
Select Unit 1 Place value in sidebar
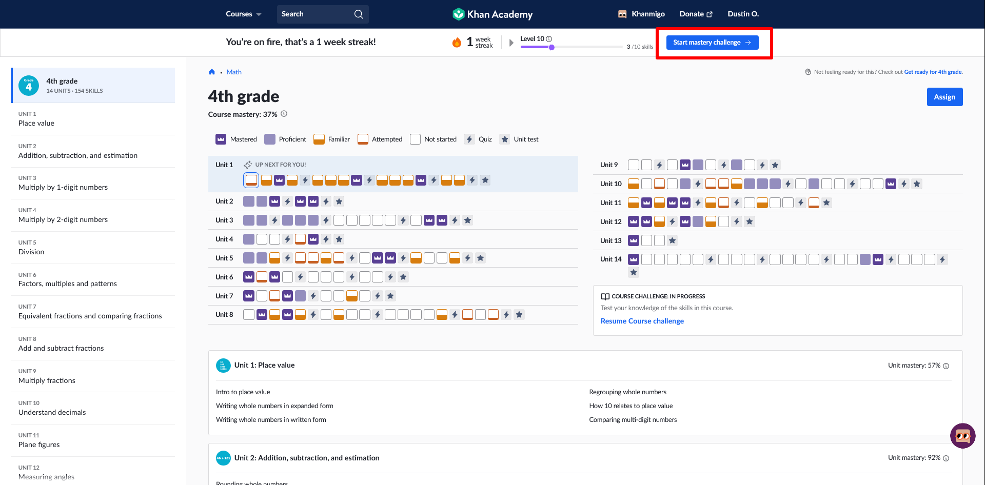pos(93,119)
